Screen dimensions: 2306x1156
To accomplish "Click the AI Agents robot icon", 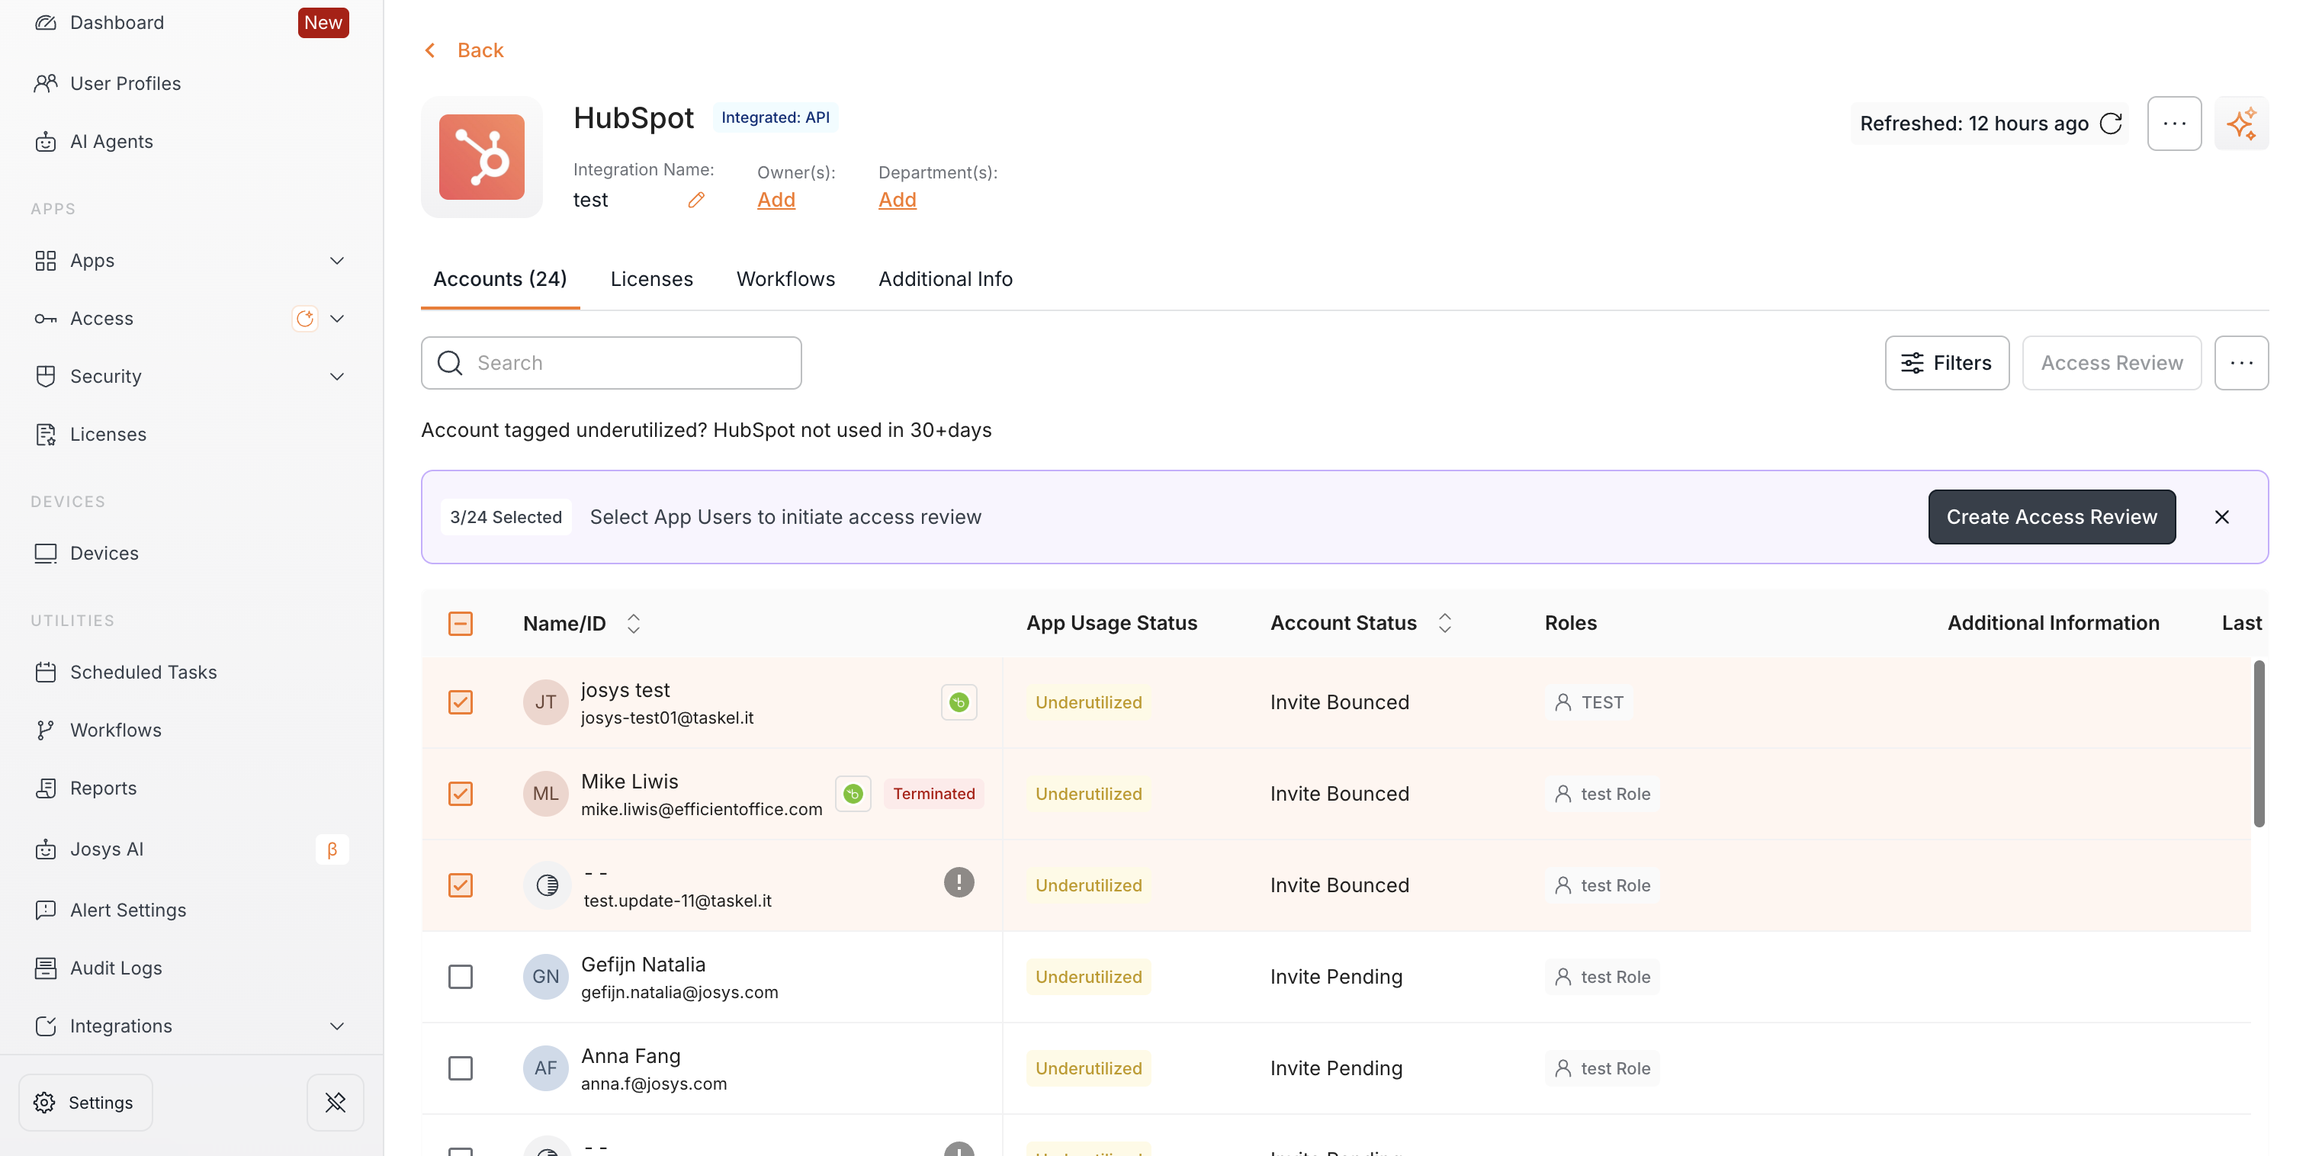I will pos(46,142).
